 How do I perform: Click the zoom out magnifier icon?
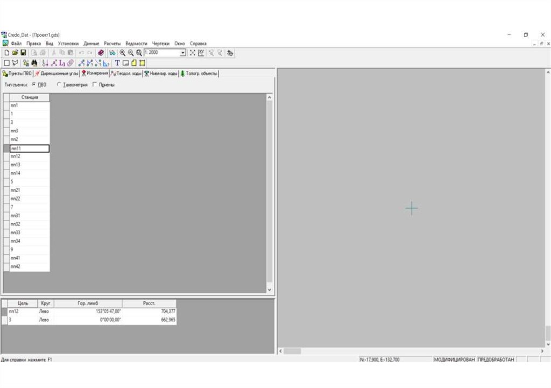tap(131, 53)
